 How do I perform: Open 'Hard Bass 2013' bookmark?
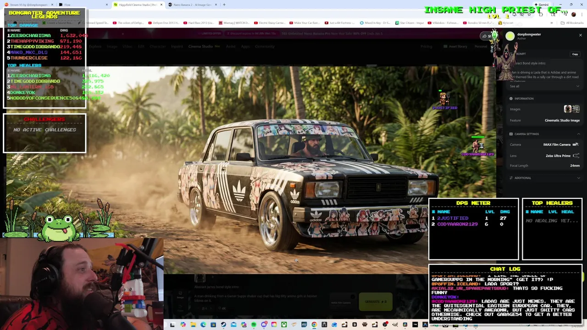click(x=199, y=22)
